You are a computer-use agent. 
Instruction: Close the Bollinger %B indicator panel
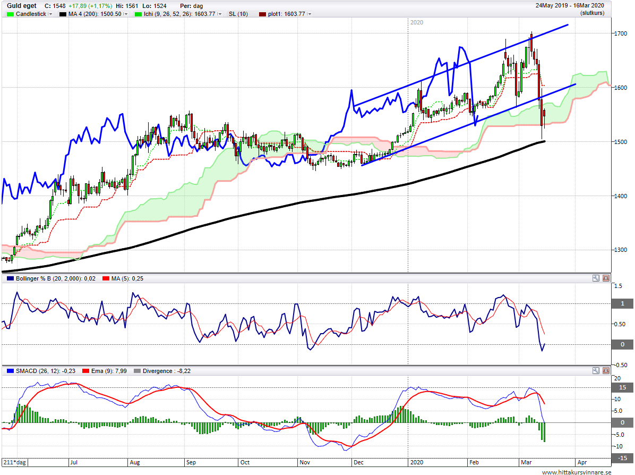coord(606,278)
